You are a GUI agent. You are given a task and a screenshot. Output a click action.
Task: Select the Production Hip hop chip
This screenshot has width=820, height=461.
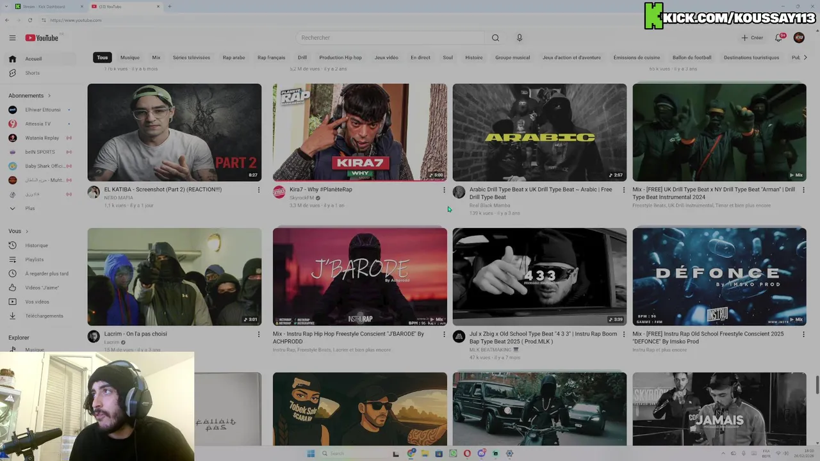click(x=340, y=58)
